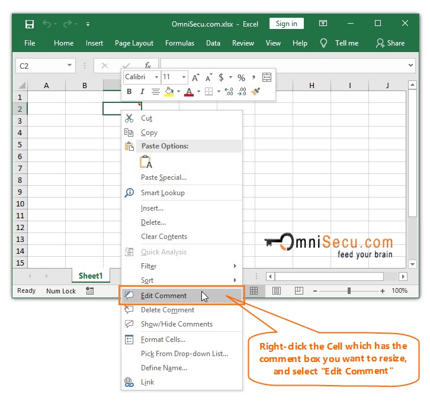Click the Normal view status bar icon

pos(254,291)
